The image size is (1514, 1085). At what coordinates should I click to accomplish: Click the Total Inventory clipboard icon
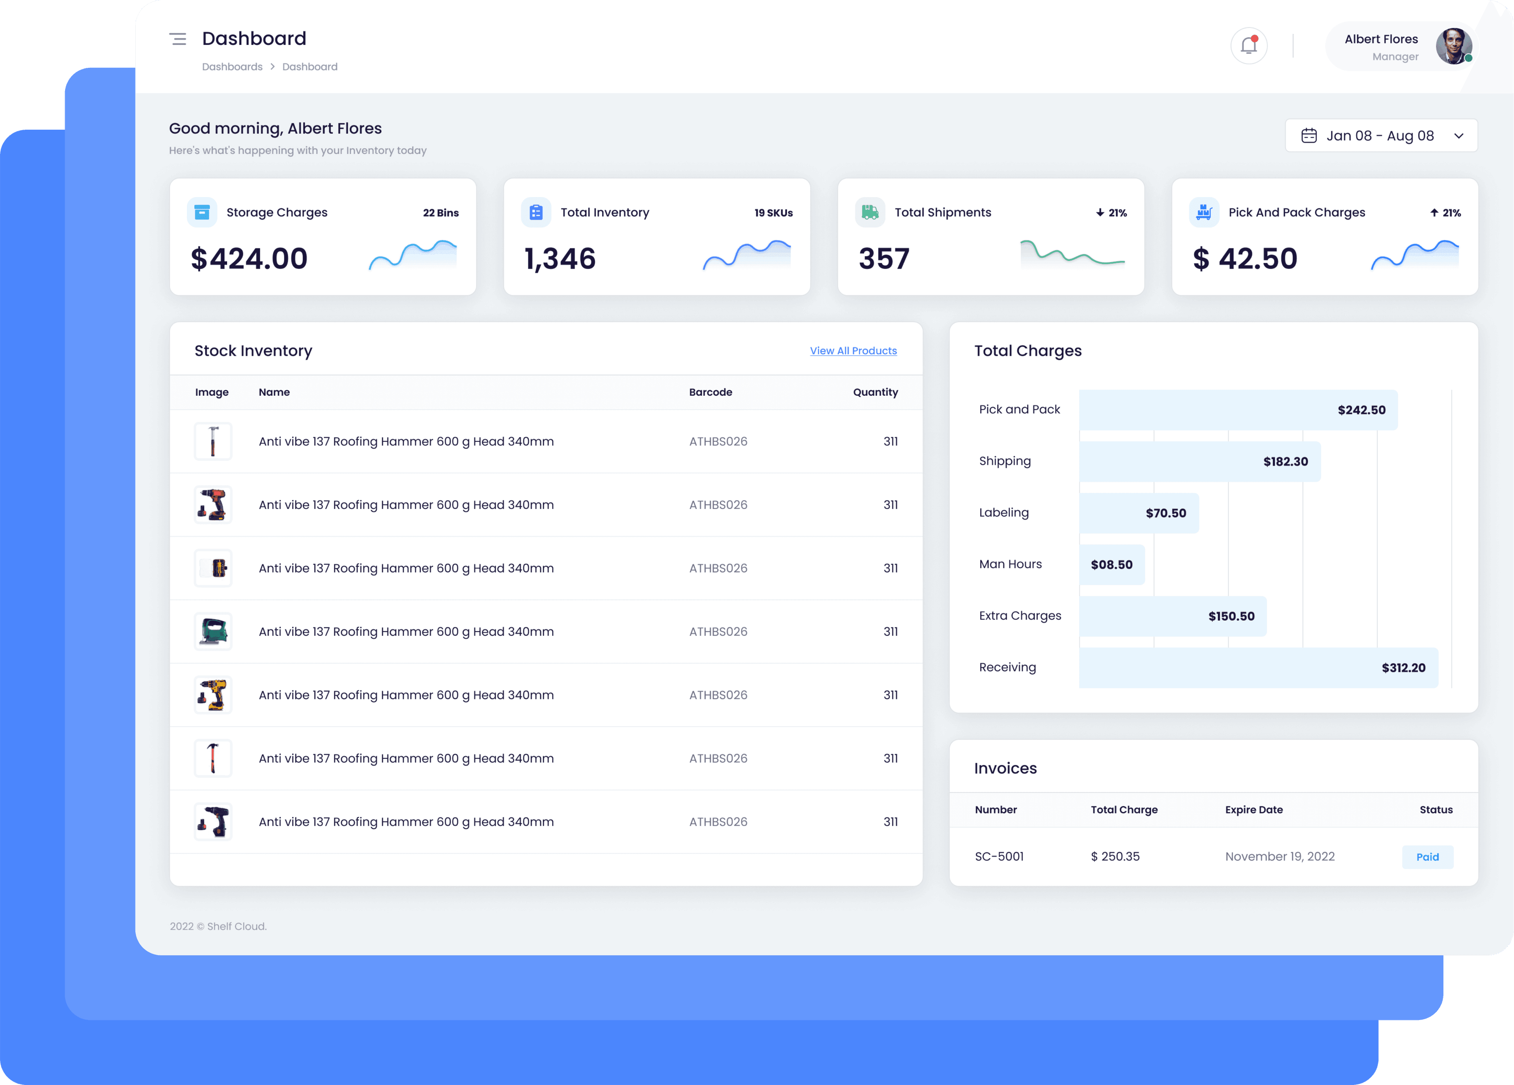[x=536, y=212]
